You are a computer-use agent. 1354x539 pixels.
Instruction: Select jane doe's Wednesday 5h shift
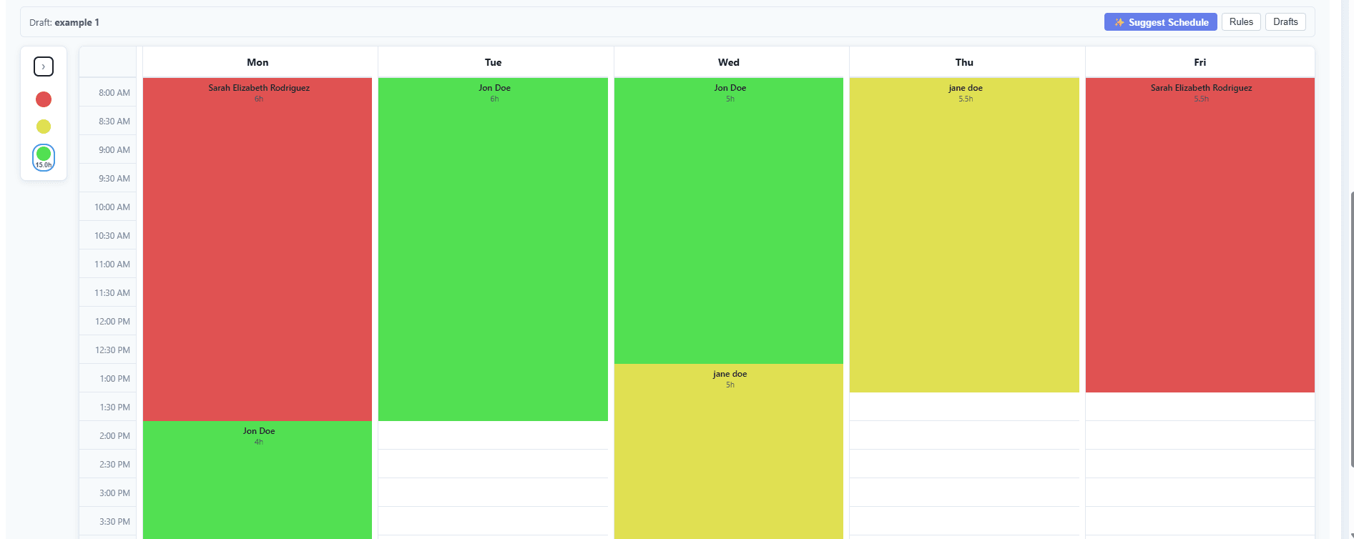click(x=729, y=451)
